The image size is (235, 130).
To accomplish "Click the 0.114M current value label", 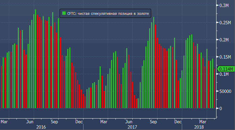I will coord(226,69).
